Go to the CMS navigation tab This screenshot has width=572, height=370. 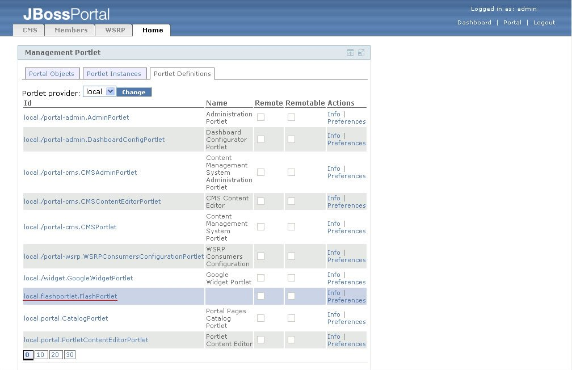pyautogui.click(x=30, y=30)
